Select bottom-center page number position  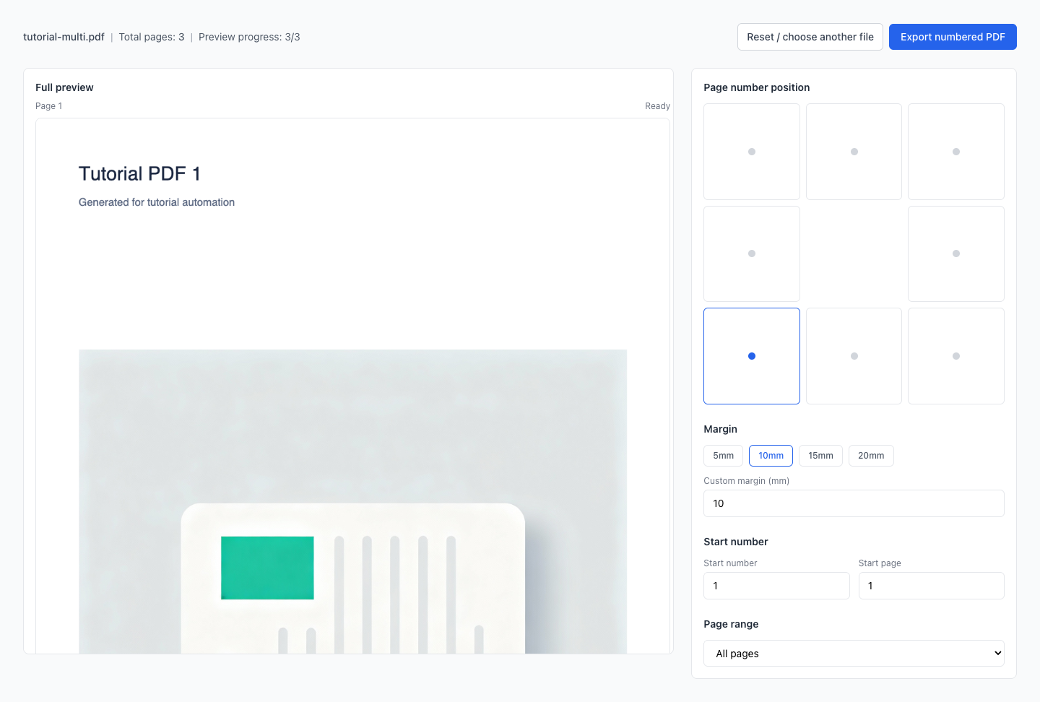click(x=854, y=356)
